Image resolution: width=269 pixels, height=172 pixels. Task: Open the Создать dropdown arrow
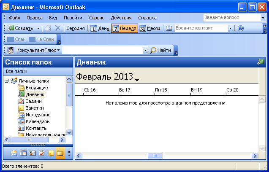(x=38, y=28)
